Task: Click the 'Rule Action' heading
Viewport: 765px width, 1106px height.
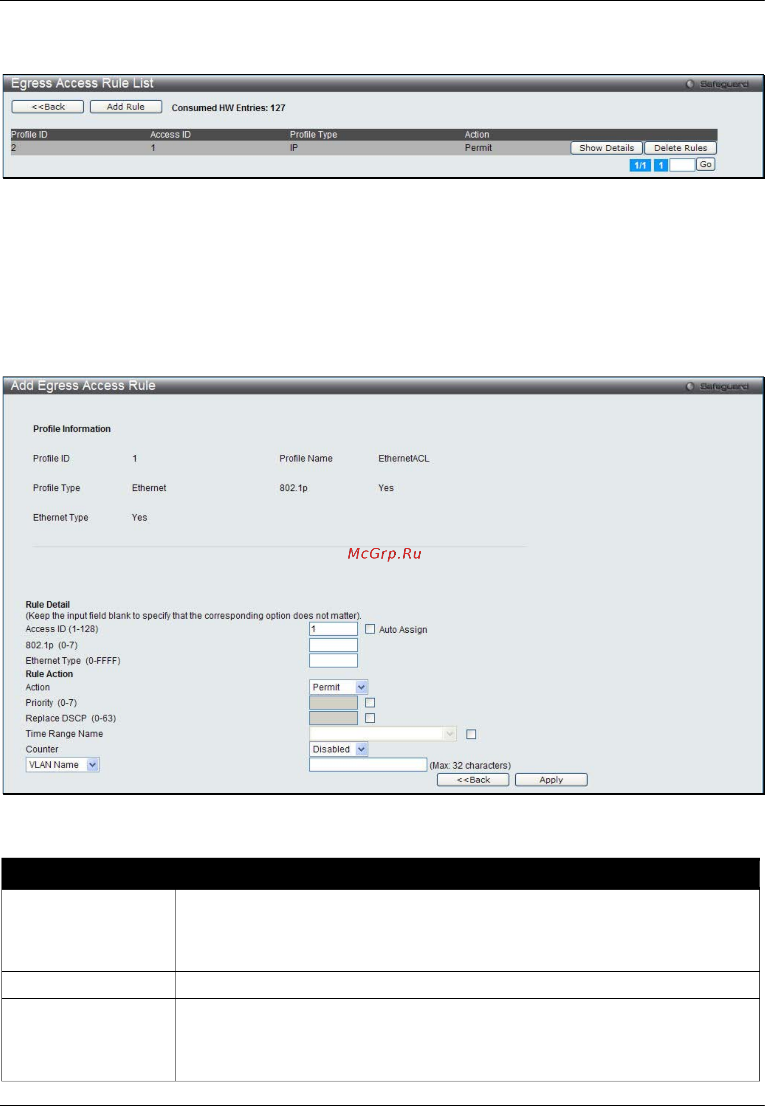Action: pos(49,674)
